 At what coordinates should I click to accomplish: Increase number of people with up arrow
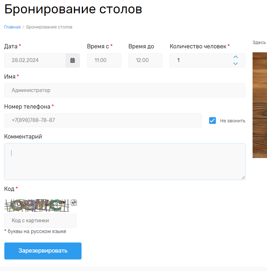pyautogui.click(x=236, y=57)
